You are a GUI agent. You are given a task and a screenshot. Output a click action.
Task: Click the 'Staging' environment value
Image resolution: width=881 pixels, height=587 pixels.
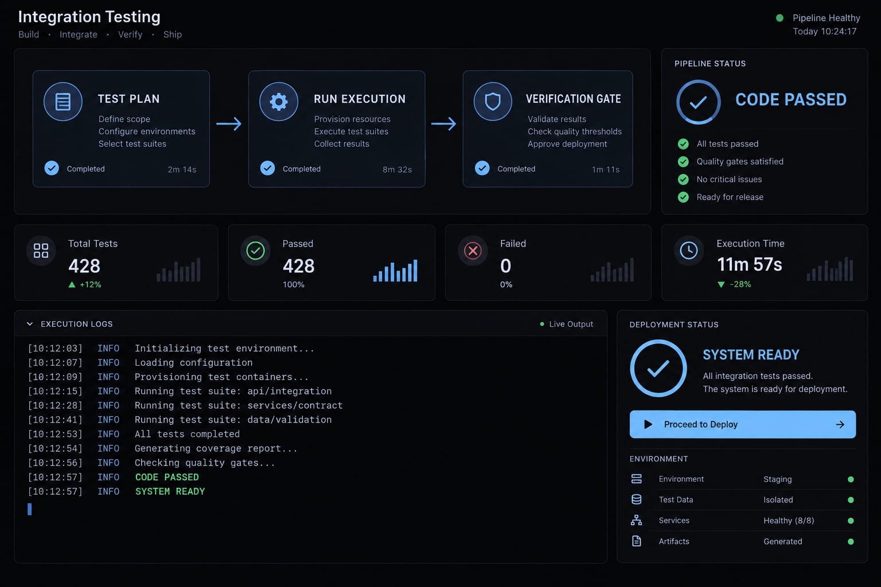778,479
